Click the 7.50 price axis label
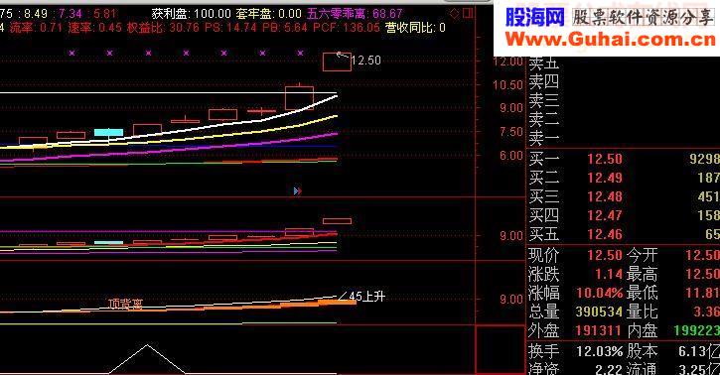 click(511, 132)
